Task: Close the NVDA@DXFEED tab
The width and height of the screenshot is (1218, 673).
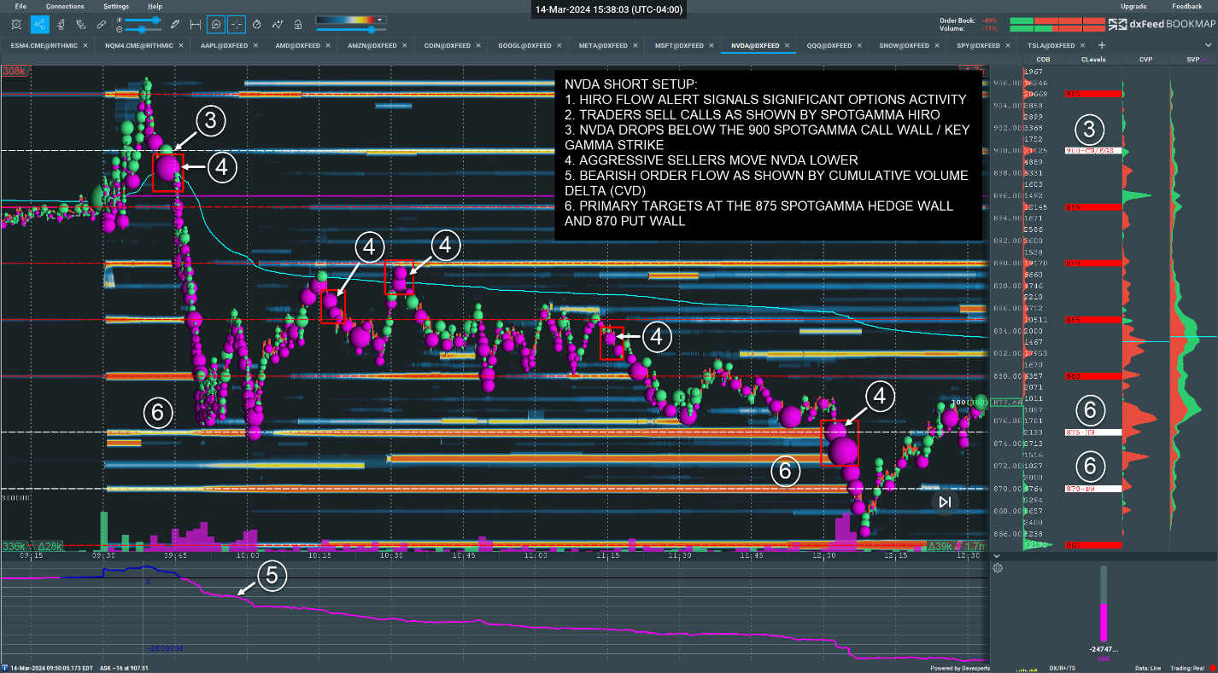Action: point(786,45)
